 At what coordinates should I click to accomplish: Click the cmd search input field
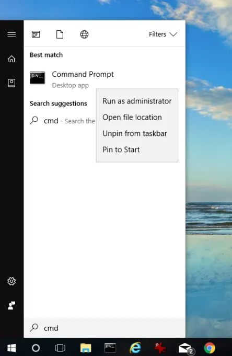105,328
